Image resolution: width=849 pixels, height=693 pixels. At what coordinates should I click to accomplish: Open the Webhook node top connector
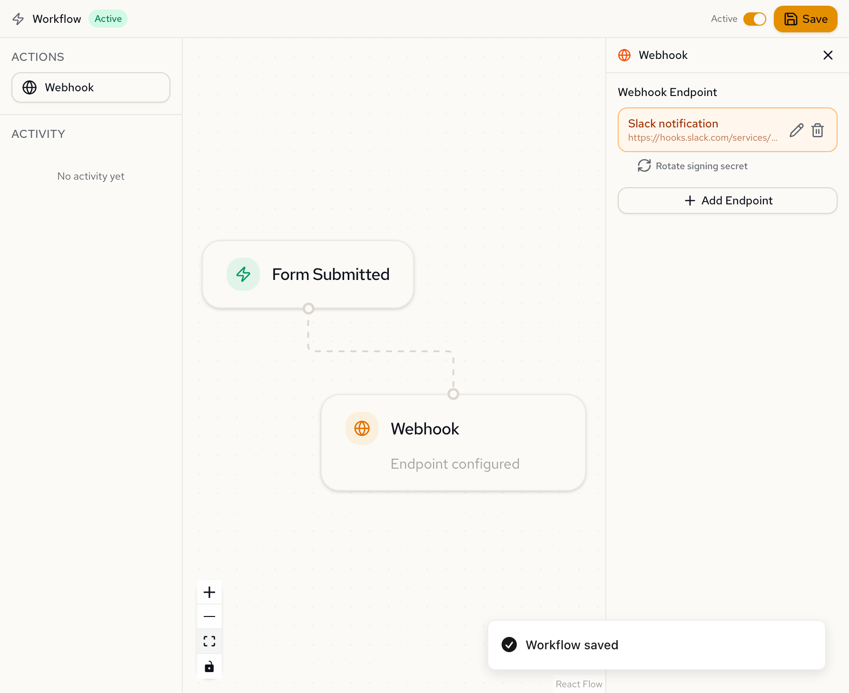[x=453, y=394]
